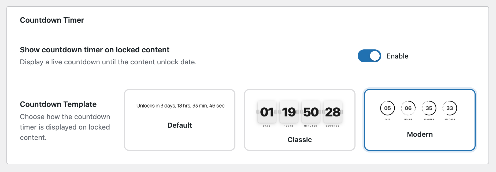Image resolution: width=496 pixels, height=172 pixels.
Task: Select the Classic flip-clock days icon showing 01
Action: tap(267, 112)
